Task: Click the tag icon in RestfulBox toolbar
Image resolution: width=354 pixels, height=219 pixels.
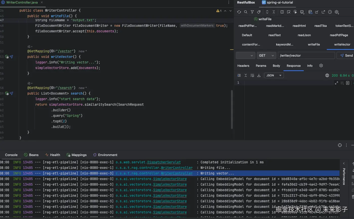Action: 259,12
